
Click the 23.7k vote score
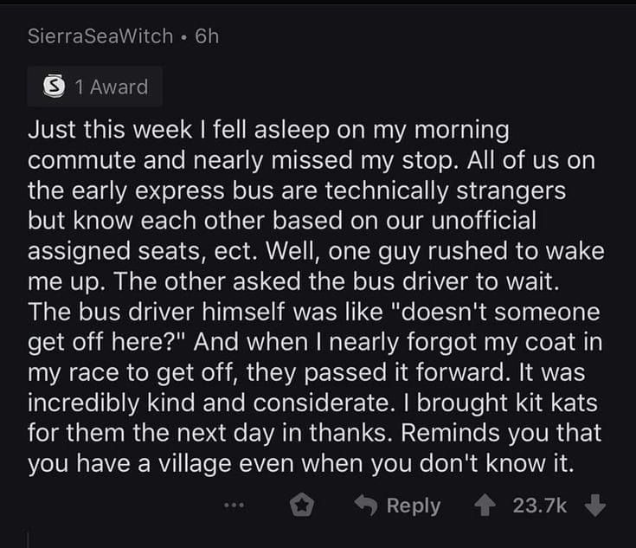(541, 506)
